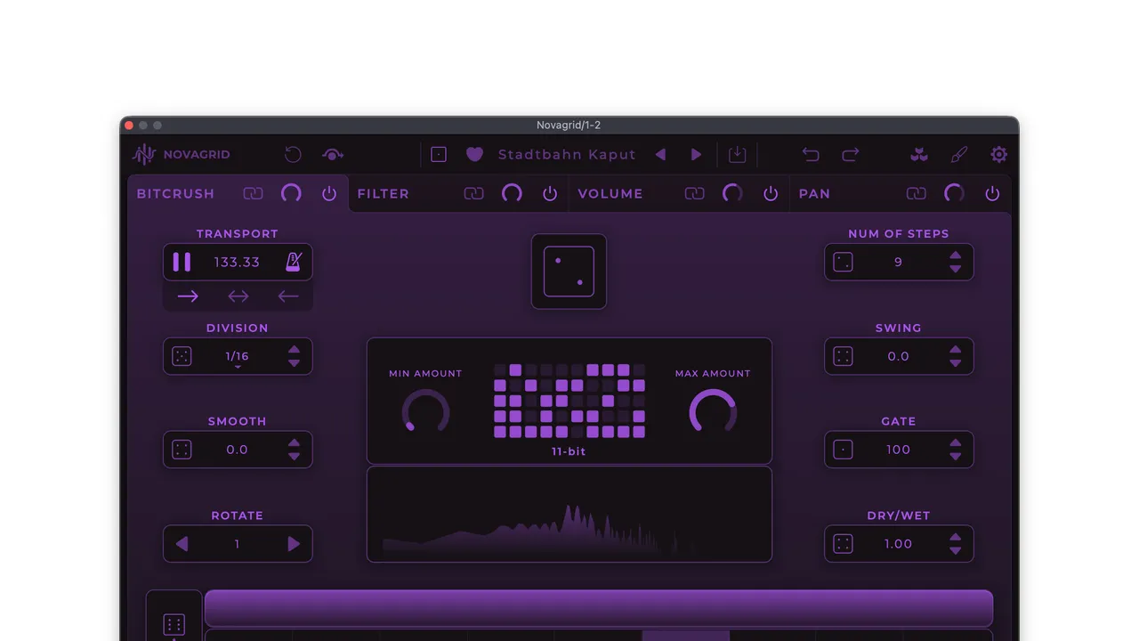Open the Stadtbahn Kaput preset name
Image resolution: width=1139 pixels, height=641 pixels.
(567, 154)
